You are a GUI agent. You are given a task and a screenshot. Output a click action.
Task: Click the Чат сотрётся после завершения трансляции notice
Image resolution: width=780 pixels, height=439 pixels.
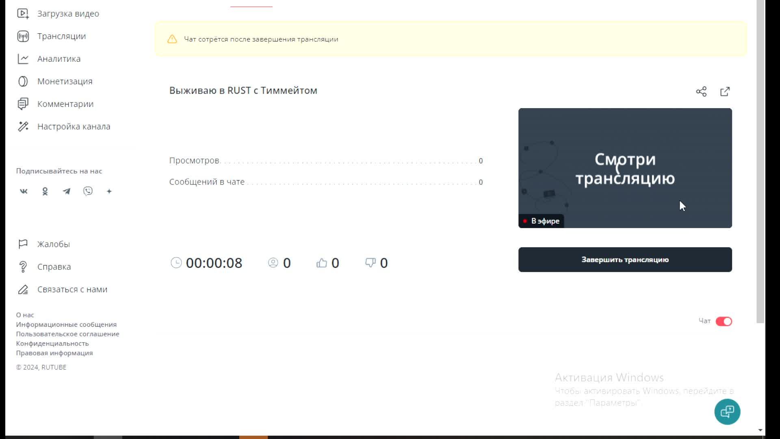pos(451,39)
